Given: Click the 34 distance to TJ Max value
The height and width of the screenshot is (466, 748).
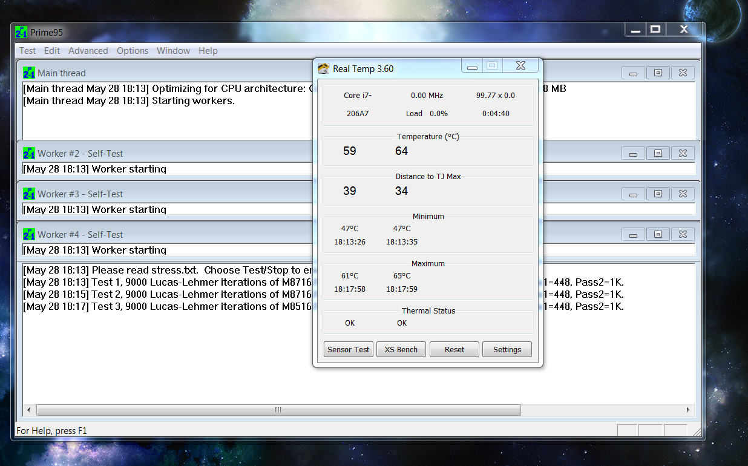Looking at the screenshot, I should (402, 191).
